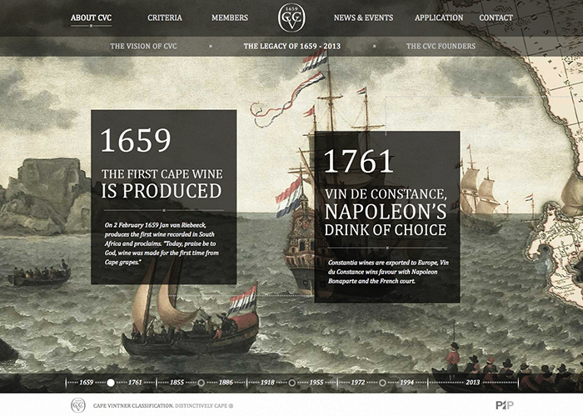Click the Cape Vintner Classification footer text
This screenshot has width=583, height=417.
pos(133,406)
